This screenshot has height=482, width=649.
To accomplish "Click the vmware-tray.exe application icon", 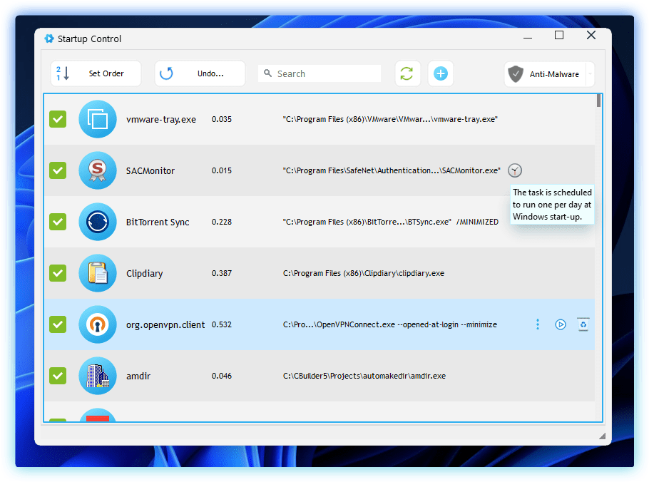I will pyautogui.click(x=97, y=119).
